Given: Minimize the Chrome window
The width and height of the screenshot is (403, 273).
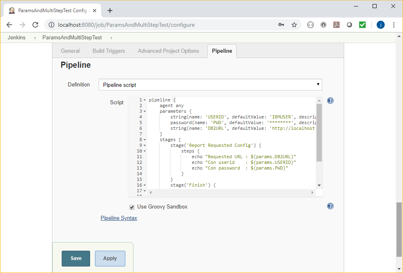Looking at the screenshot, I should tap(356, 6).
